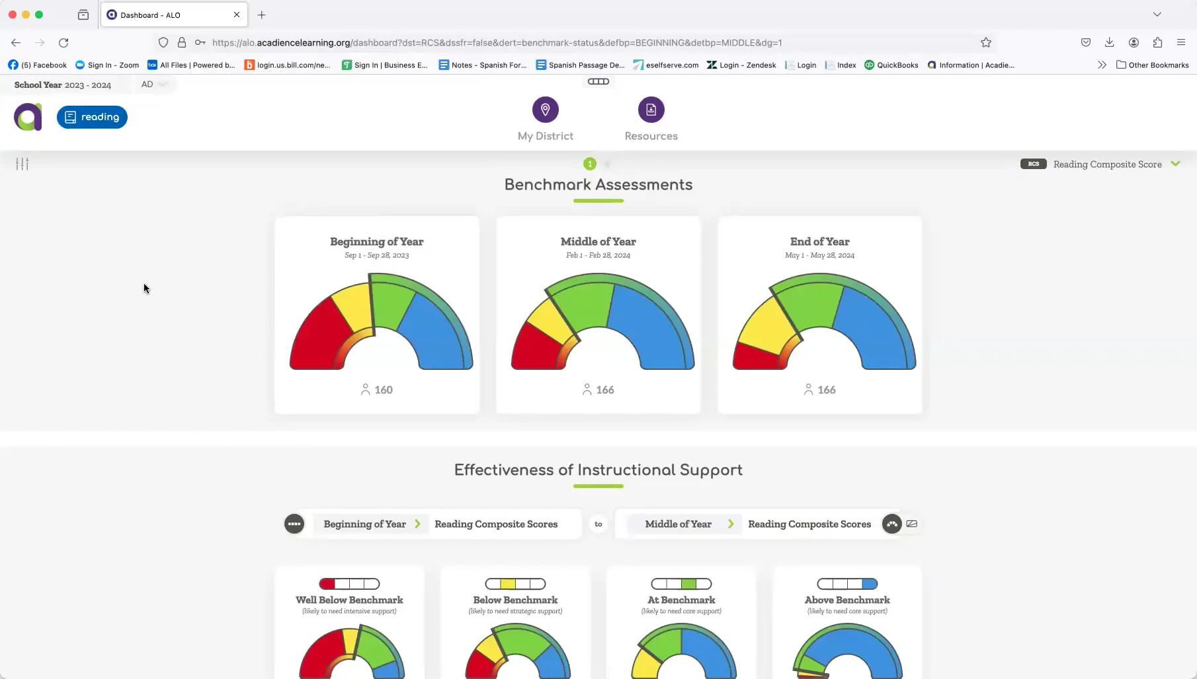List all tabs dropdown arrow
Image resolution: width=1197 pixels, height=679 pixels.
(1157, 15)
